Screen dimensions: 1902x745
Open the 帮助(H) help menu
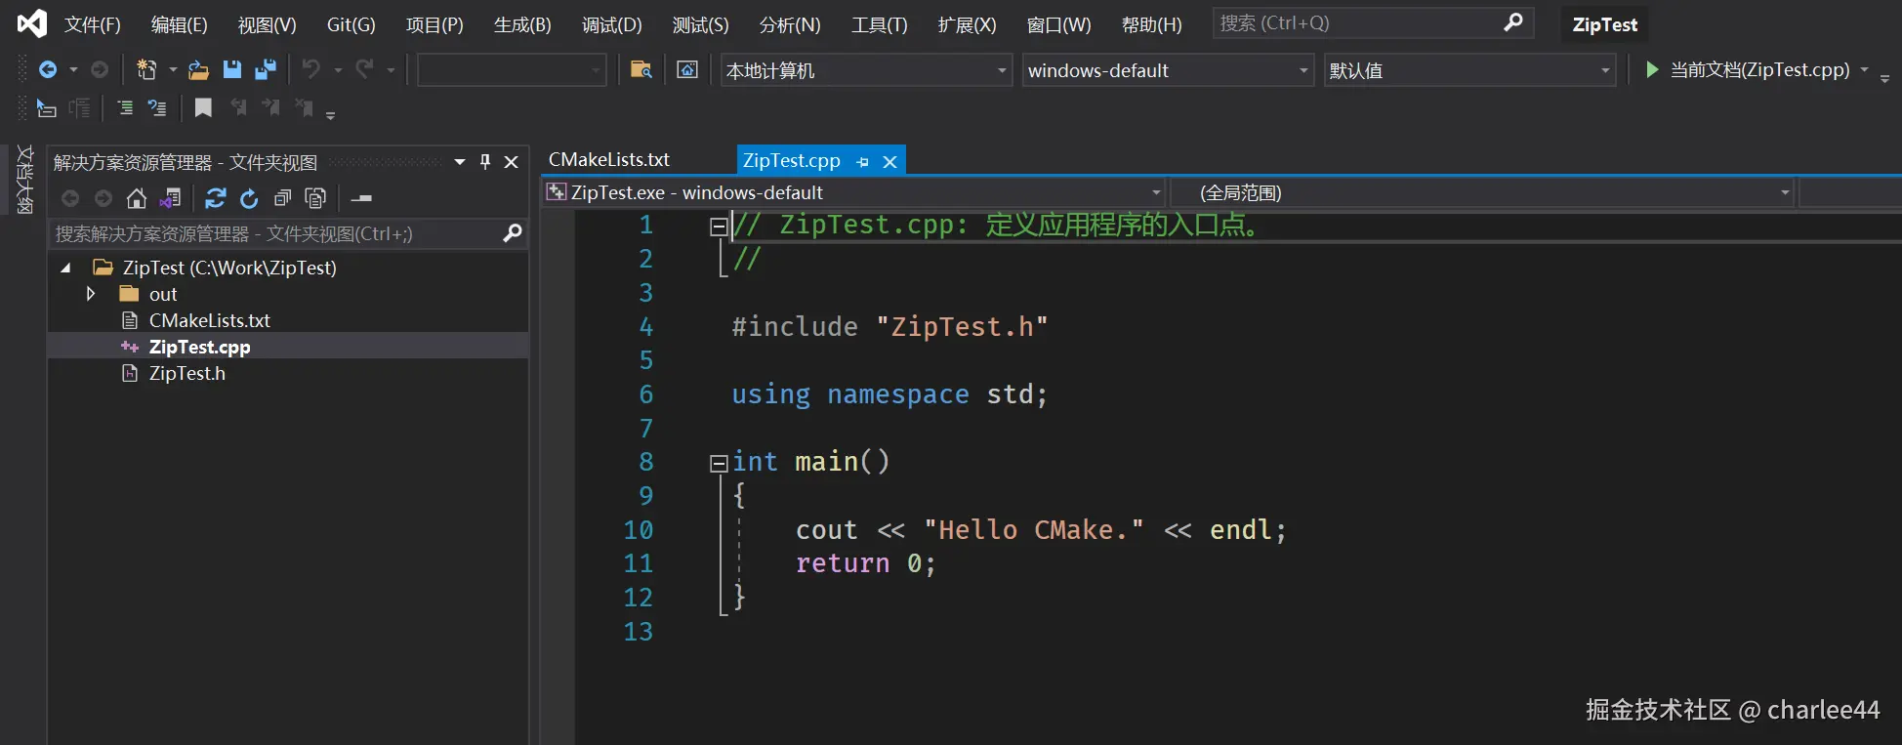click(x=1152, y=24)
